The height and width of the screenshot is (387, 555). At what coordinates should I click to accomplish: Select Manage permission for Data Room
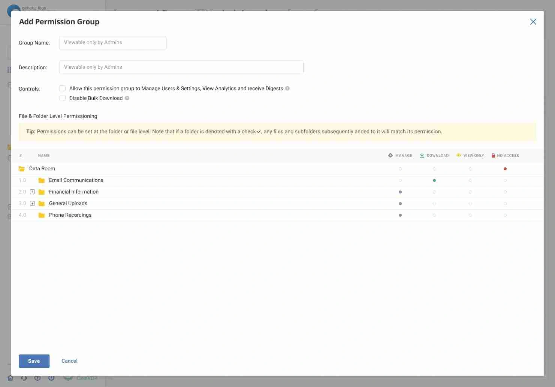(400, 169)
